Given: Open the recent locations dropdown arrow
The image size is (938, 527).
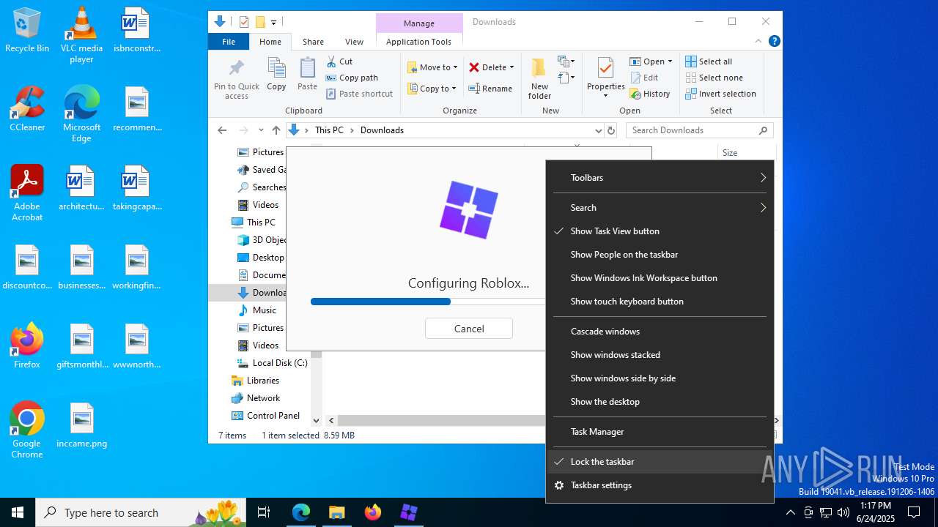Looking at the screenshot, I should (x=261, y=130).
